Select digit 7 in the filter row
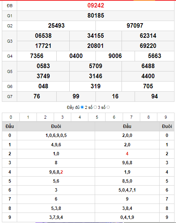Screen dimensions: 176x223 click(x=131, y=117)
